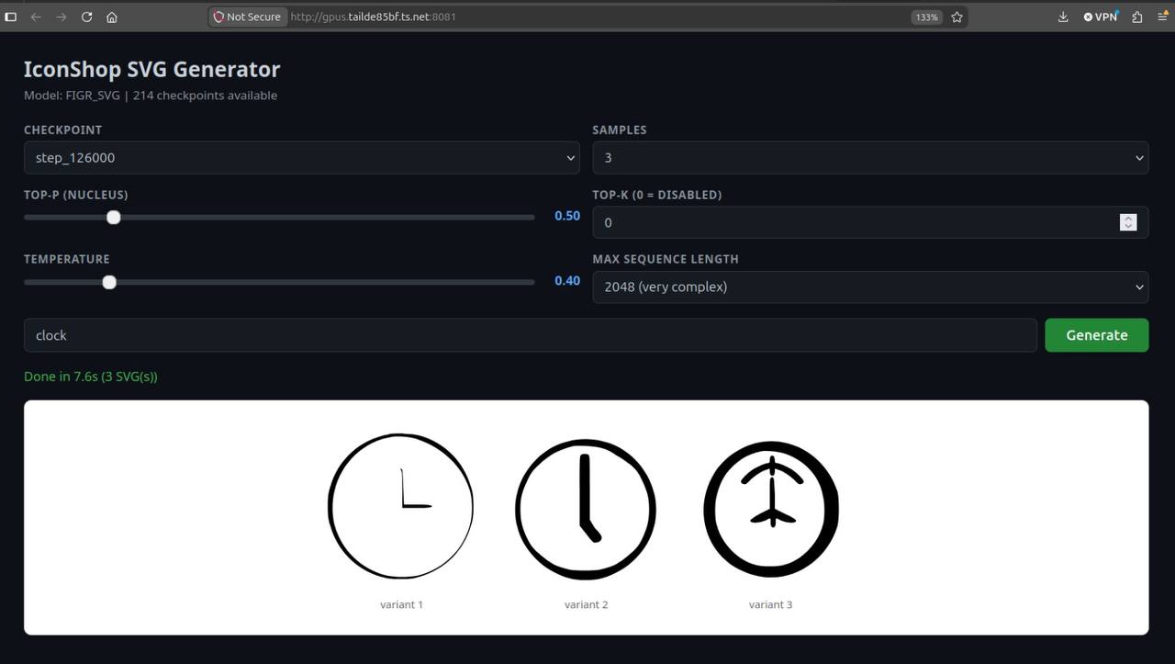
Task: Click the Not Secure site badge
Action: point(247,17)
